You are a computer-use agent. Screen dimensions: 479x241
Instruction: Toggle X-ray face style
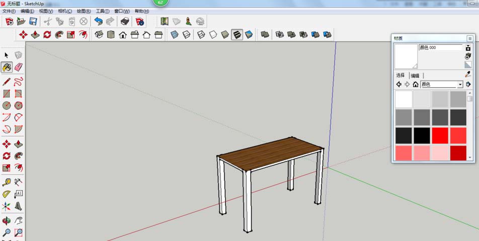point(175,35)
